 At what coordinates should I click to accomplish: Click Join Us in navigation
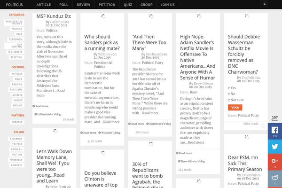pos(168,5)
